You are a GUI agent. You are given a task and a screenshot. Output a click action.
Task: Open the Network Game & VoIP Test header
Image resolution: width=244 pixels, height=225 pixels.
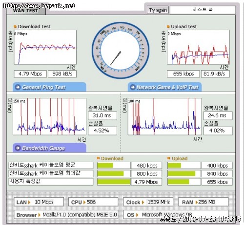click(164, 87)
